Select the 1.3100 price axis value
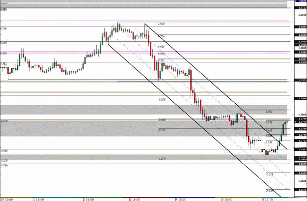Viewport: 307px width, 201px height. tap(302, 15)
